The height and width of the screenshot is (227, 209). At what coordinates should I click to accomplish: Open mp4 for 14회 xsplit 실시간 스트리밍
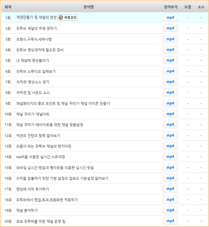(170, 157)
